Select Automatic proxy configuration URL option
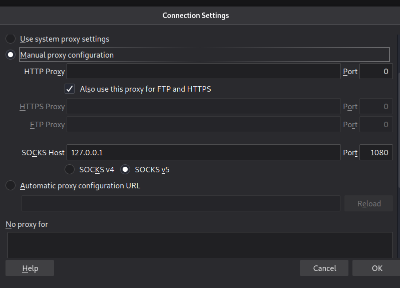Viewport: 400px width, 288px height. 11,186
